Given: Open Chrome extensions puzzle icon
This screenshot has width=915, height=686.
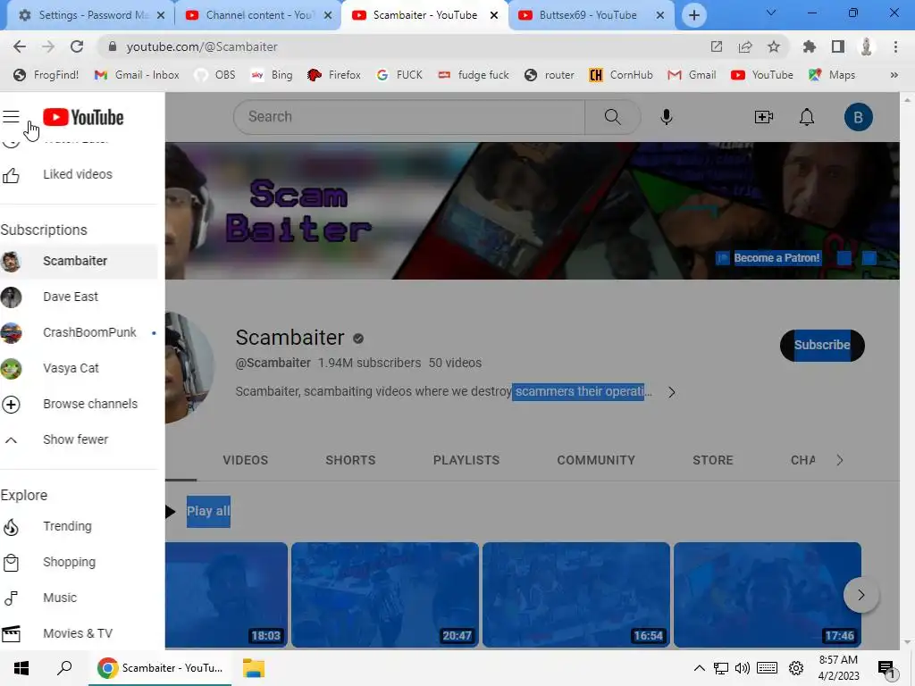Looking at the screenshot, I should coord(810,46).
